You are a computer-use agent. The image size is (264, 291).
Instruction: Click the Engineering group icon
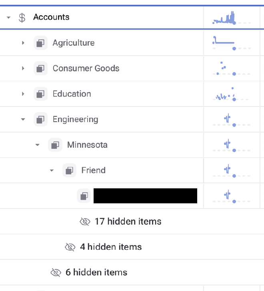[x=40, y=119]
